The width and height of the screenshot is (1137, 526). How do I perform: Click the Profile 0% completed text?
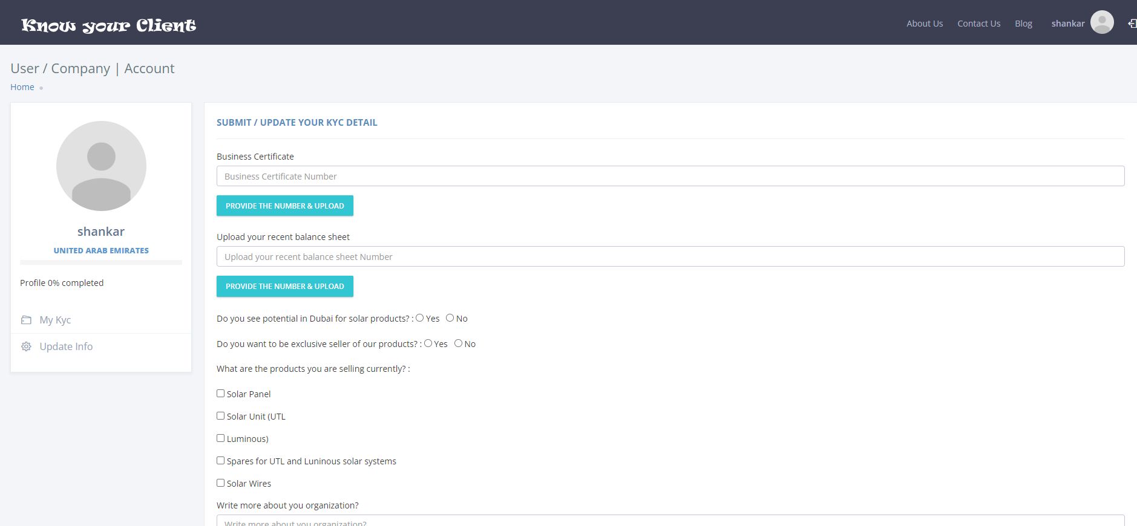[x=62, y=283]
